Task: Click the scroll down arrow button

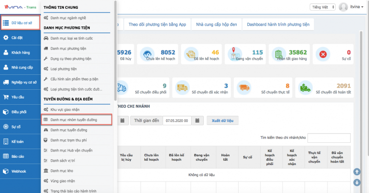Action: point(357,182)
